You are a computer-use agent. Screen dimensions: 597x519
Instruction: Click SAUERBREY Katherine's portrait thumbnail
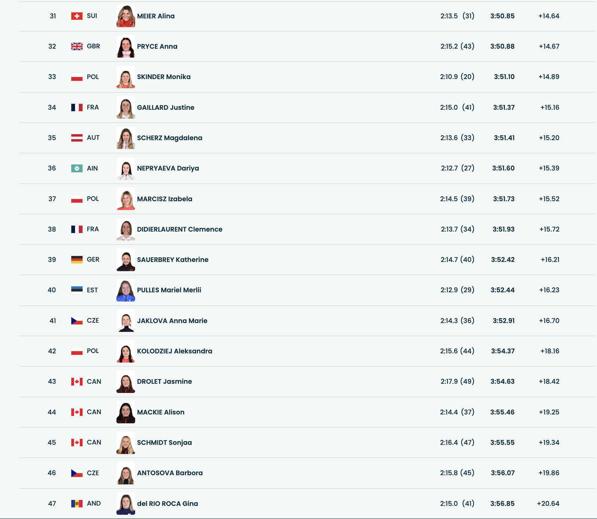pos(126,260)
